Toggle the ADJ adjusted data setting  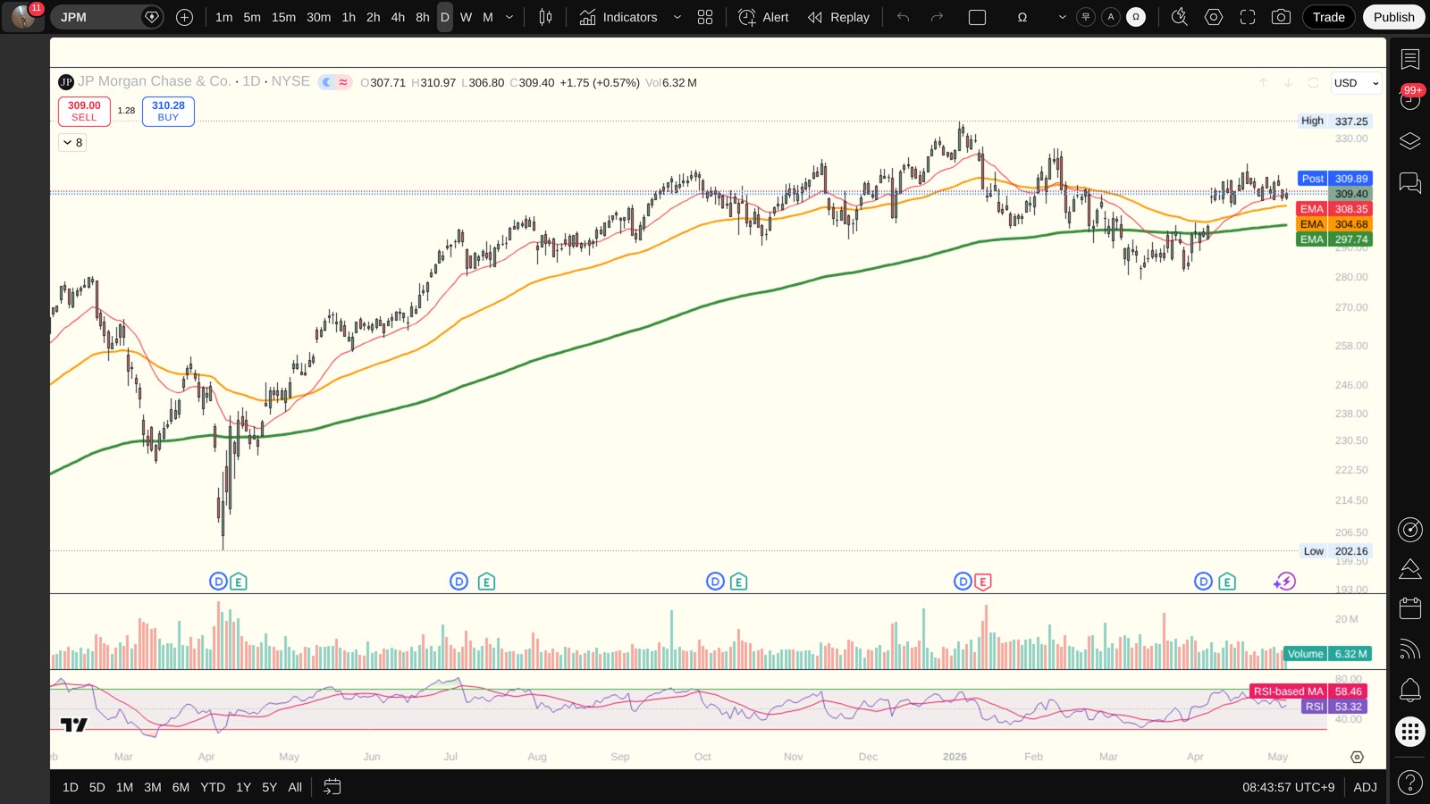(1365, 787)
